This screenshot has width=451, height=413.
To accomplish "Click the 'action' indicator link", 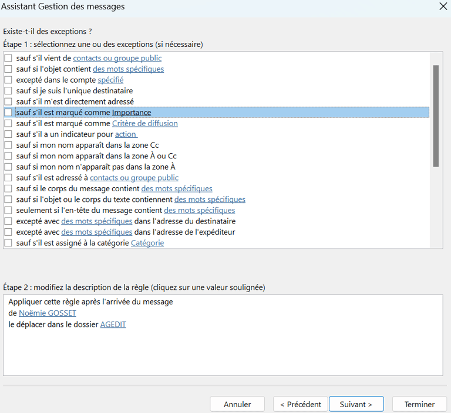I will click(126, 134).
